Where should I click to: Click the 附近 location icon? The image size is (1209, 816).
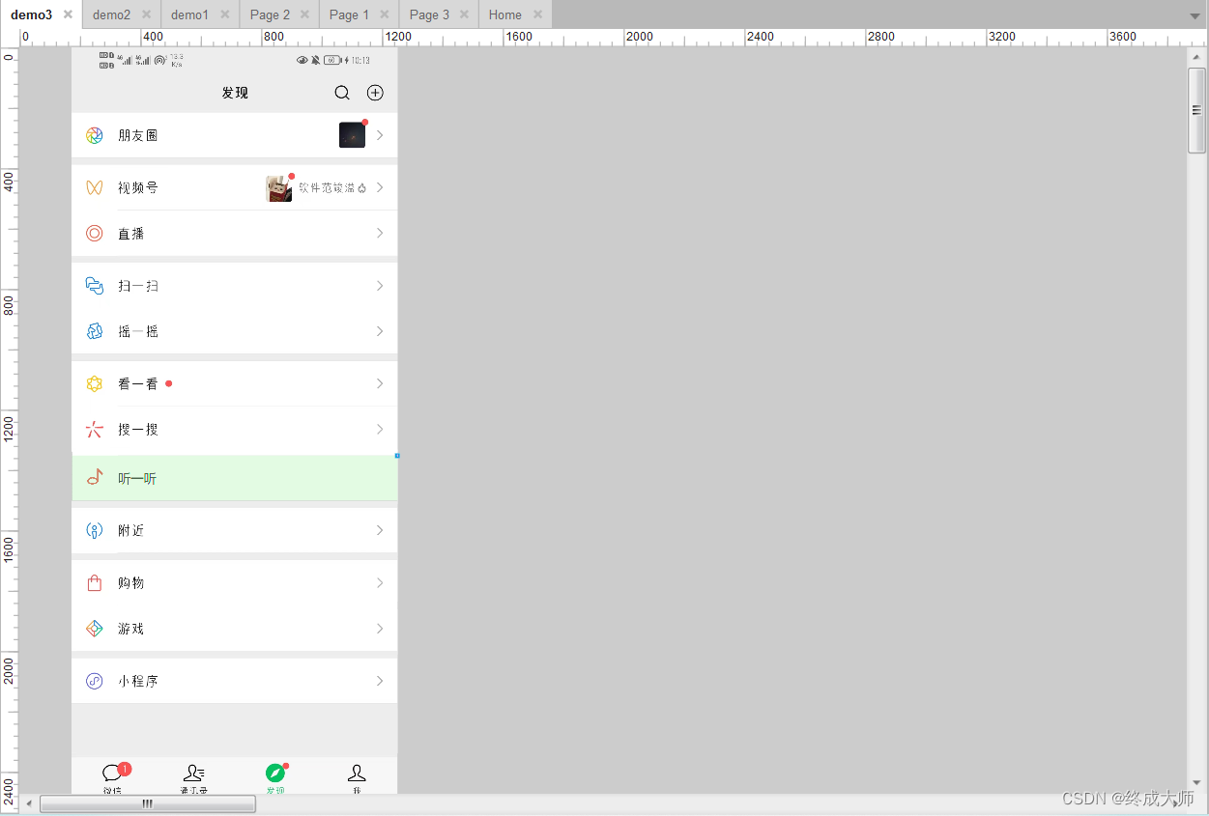point(94,530)
